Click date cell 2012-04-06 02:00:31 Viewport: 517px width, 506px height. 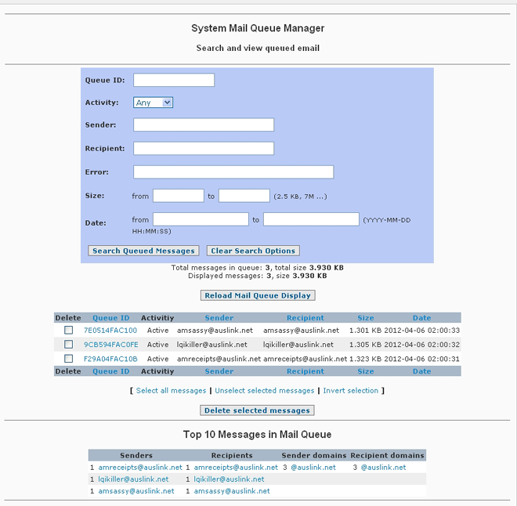[x=421, y=359]
